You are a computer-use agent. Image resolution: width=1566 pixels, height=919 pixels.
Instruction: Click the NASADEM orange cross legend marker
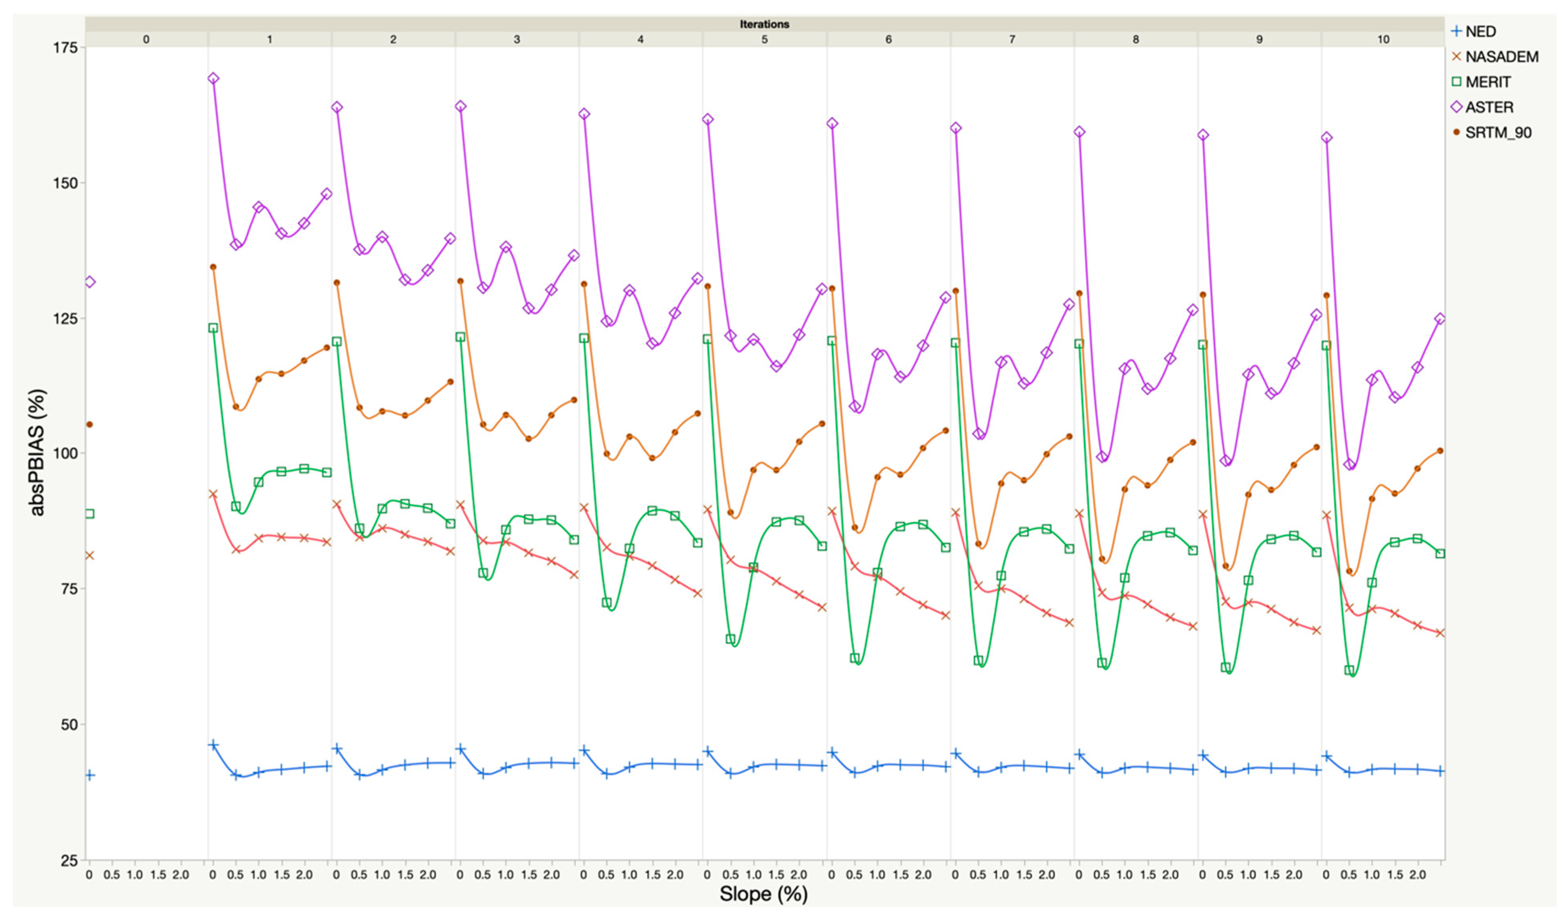click(1456, 57)
